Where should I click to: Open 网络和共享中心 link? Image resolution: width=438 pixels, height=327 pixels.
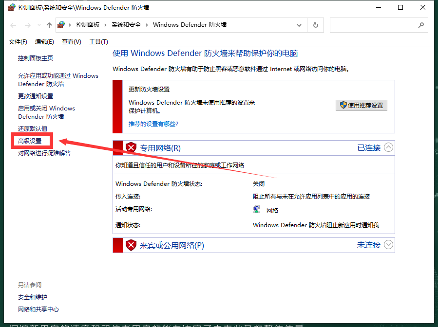click(x=38, y=309)
